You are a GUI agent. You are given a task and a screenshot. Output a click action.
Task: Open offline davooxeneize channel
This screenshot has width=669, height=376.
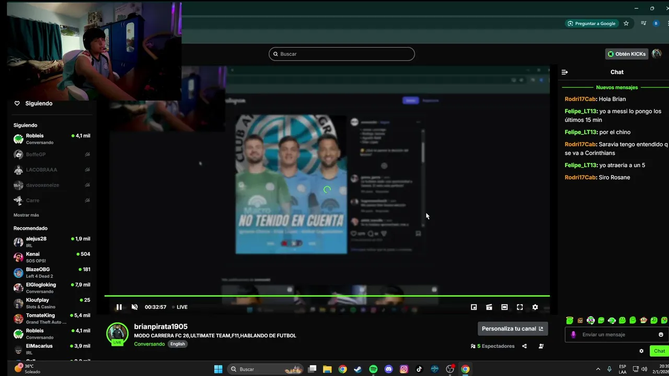click(52, 185)
